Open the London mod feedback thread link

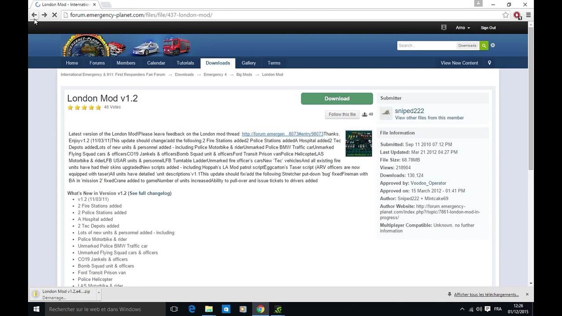click(x=283, y=134)
